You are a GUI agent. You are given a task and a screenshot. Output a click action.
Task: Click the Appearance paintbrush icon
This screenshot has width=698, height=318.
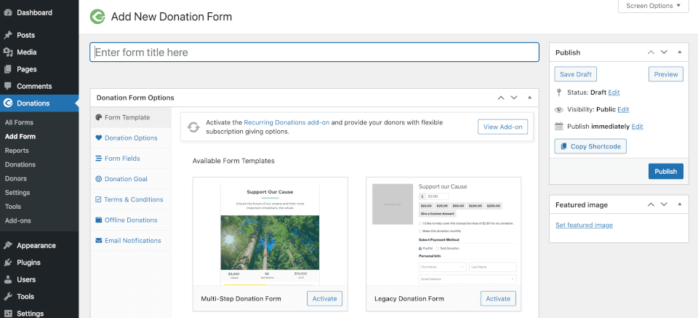pyautogui.click(x=7, y=245)
